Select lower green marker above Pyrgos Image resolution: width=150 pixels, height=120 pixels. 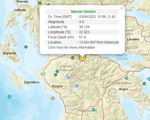coord(56,75)
